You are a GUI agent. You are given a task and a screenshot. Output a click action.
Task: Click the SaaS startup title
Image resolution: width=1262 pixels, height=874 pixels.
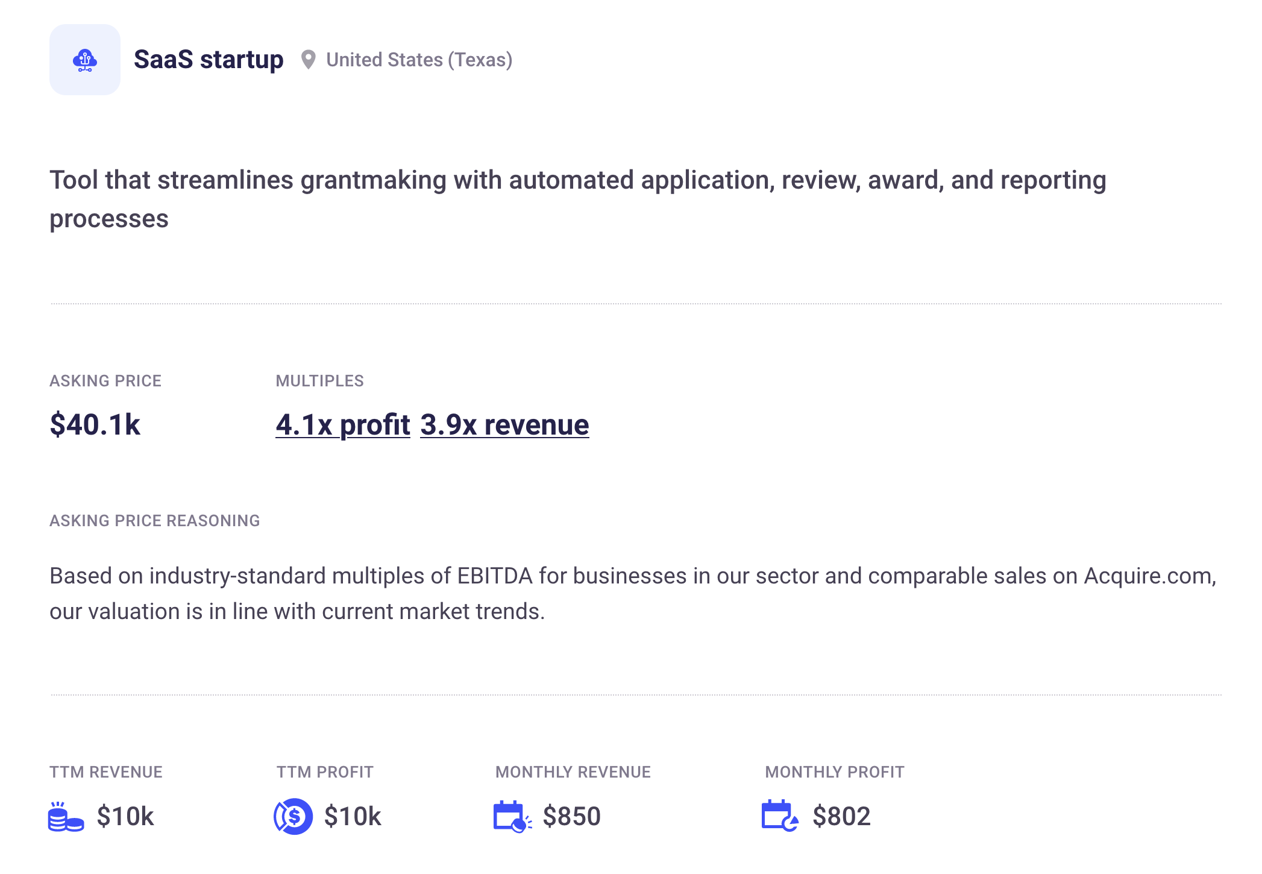click(209, 60)
